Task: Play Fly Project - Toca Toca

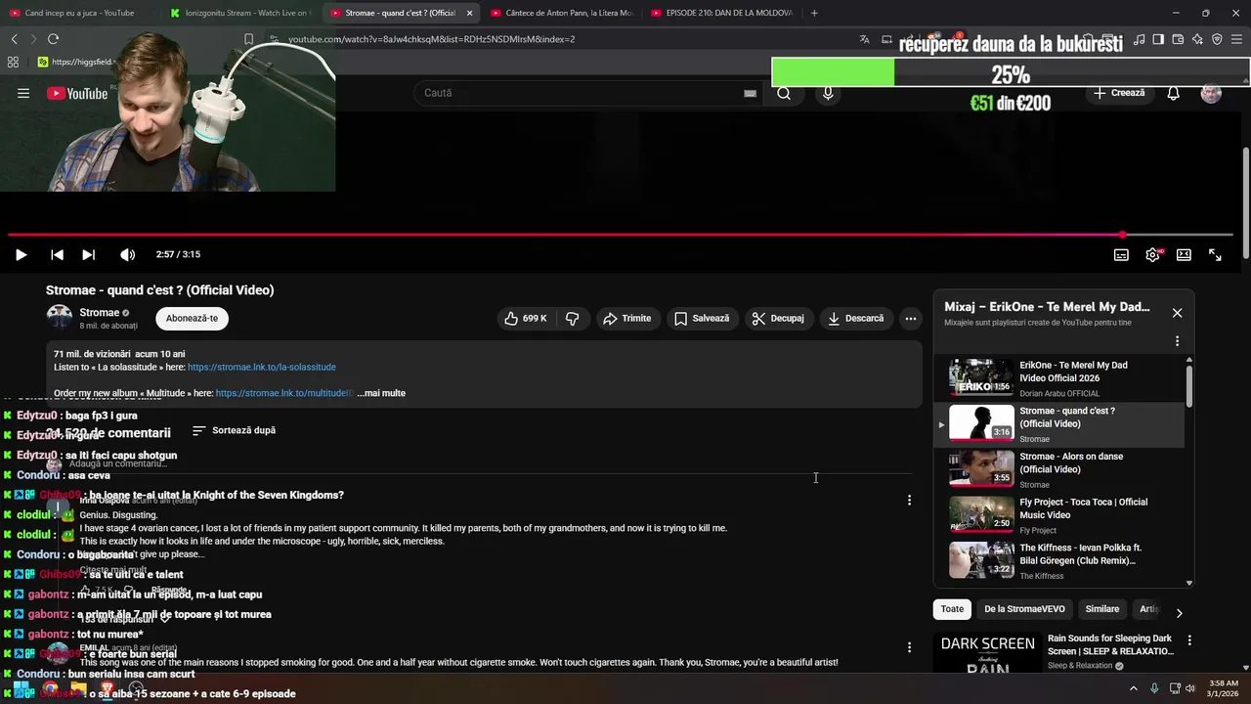Action: pyautogui.click(x=1060, y=515)
